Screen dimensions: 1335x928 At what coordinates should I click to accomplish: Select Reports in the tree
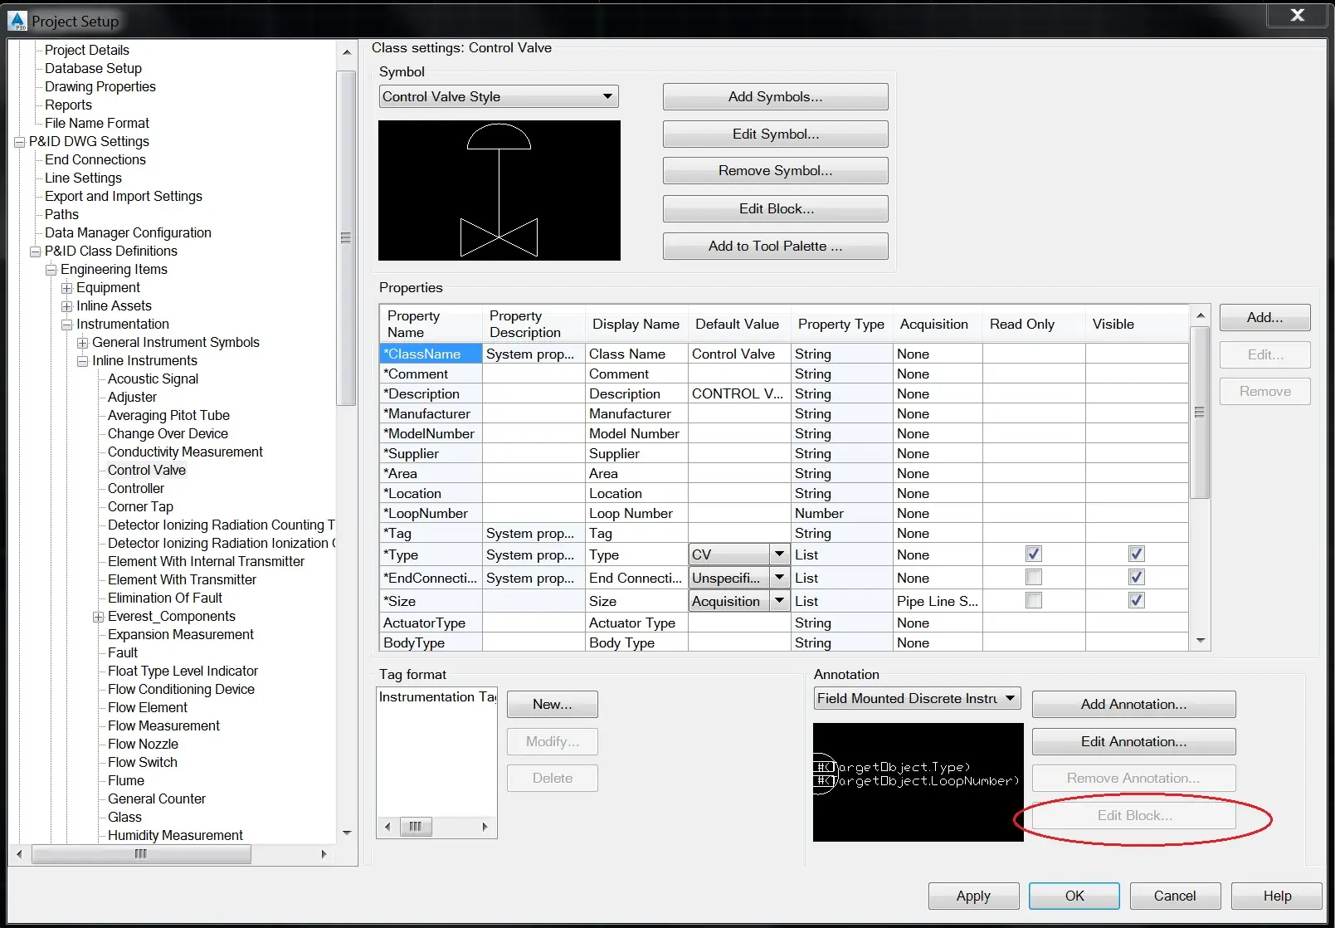pos(68,105)
